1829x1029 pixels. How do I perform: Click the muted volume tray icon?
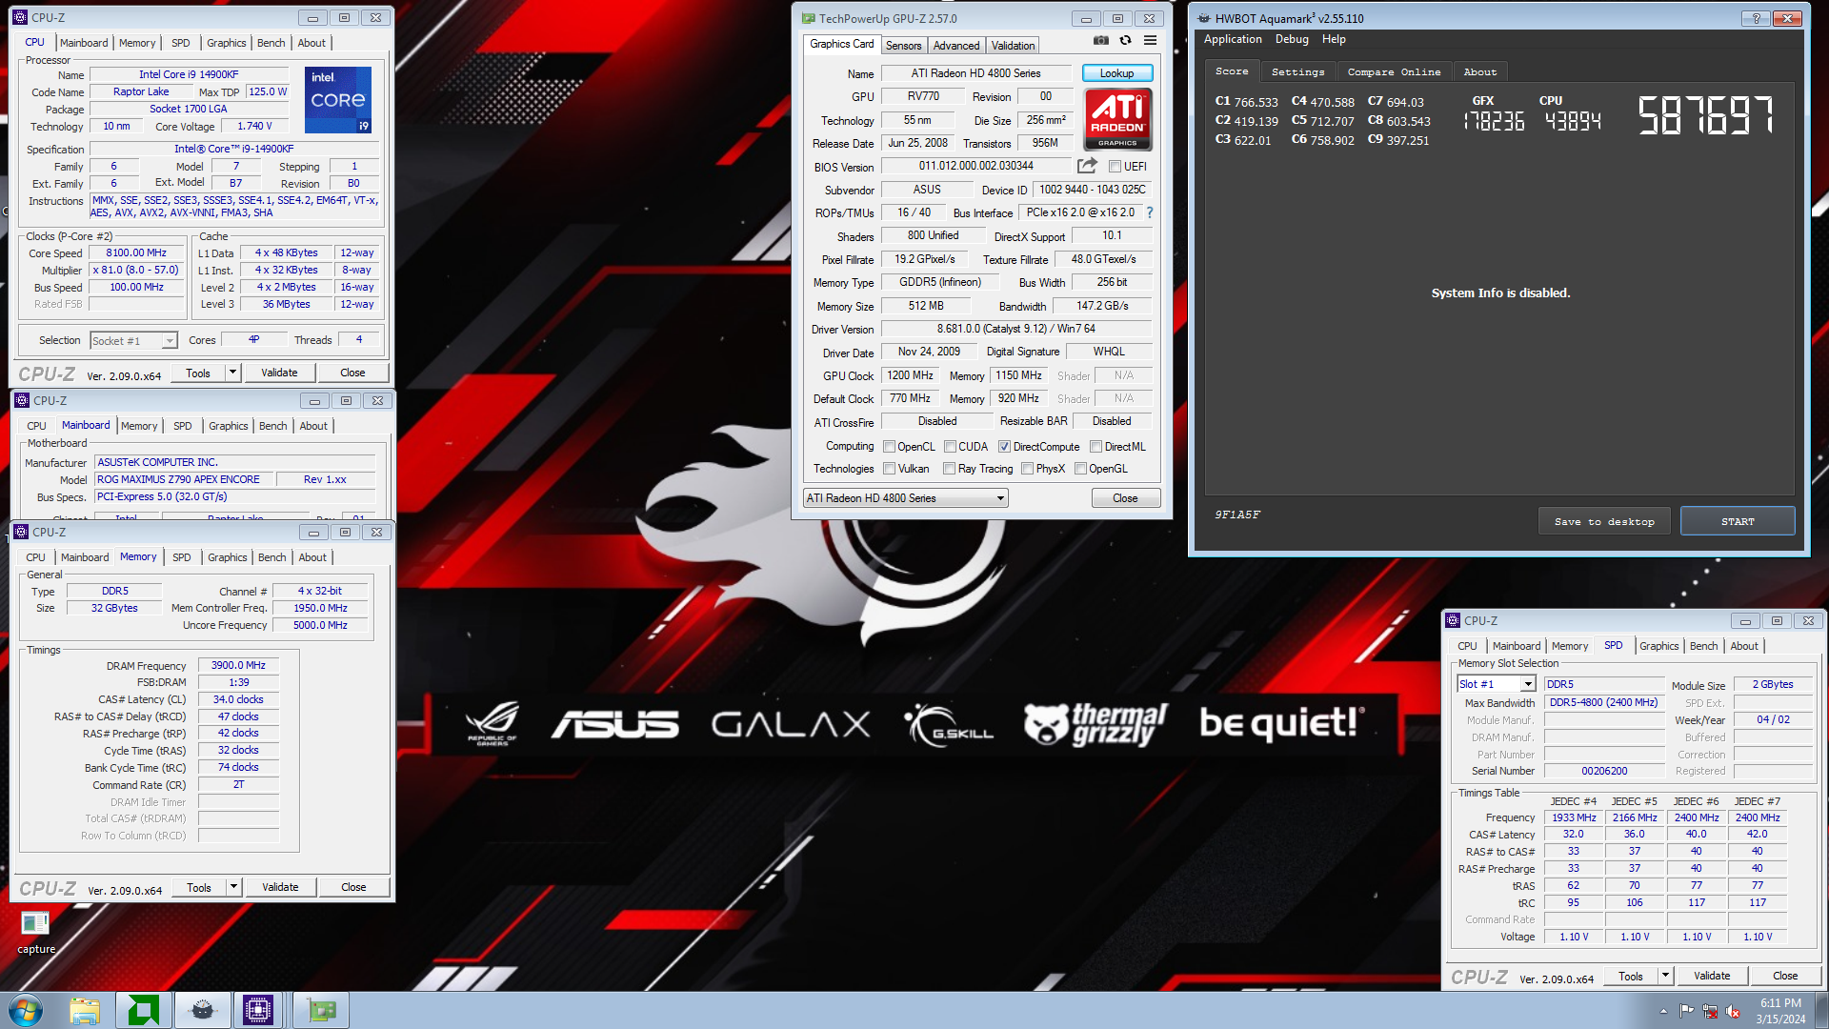(x=1733, y=1011)
